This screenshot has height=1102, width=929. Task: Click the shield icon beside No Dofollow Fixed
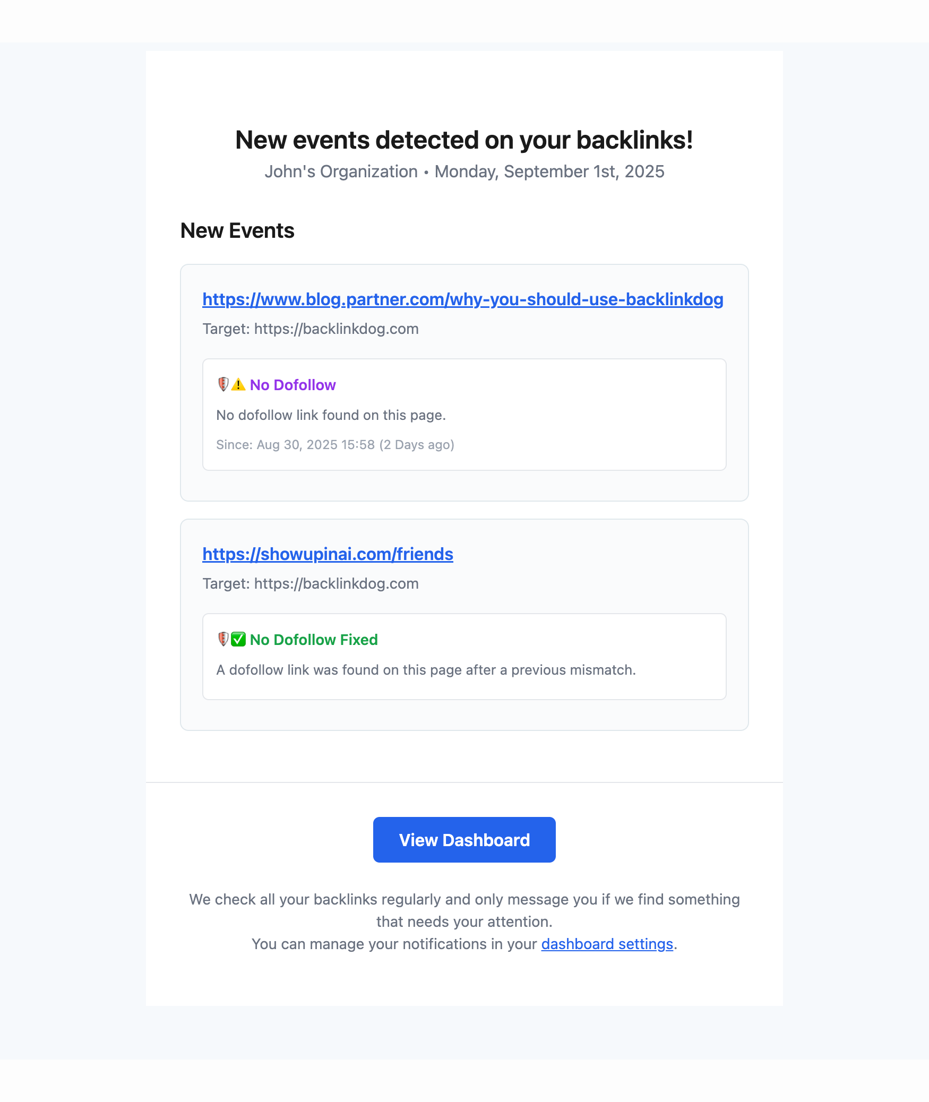pos(223,639)
